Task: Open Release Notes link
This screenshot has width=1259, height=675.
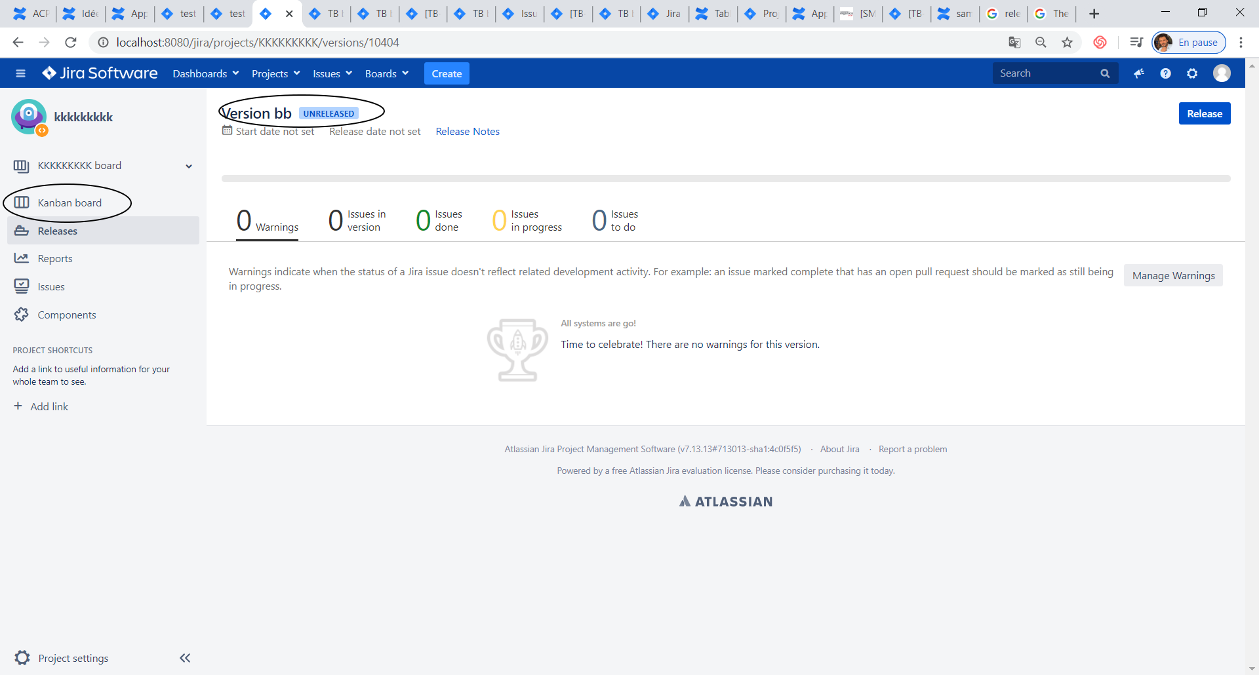Action: [468, 132]
